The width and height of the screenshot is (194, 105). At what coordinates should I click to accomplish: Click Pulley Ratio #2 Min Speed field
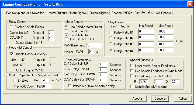[146, 37]
